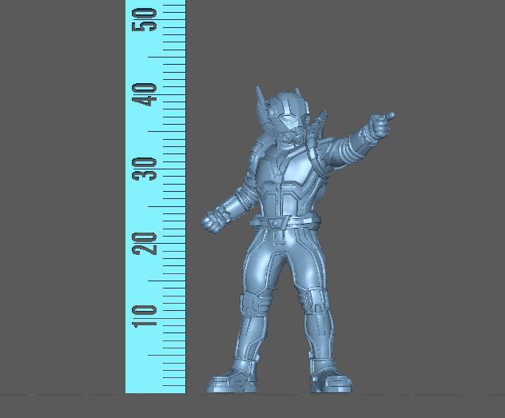Pick the 50 mark on the ruler

point(146,24)
